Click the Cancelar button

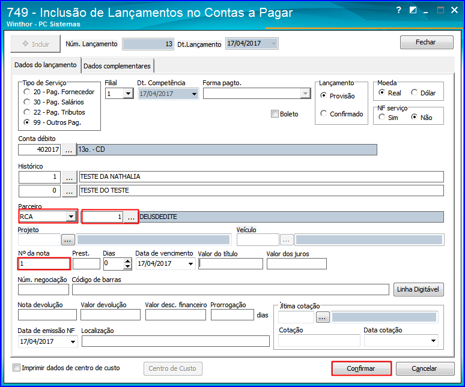(x=425, y=368)
